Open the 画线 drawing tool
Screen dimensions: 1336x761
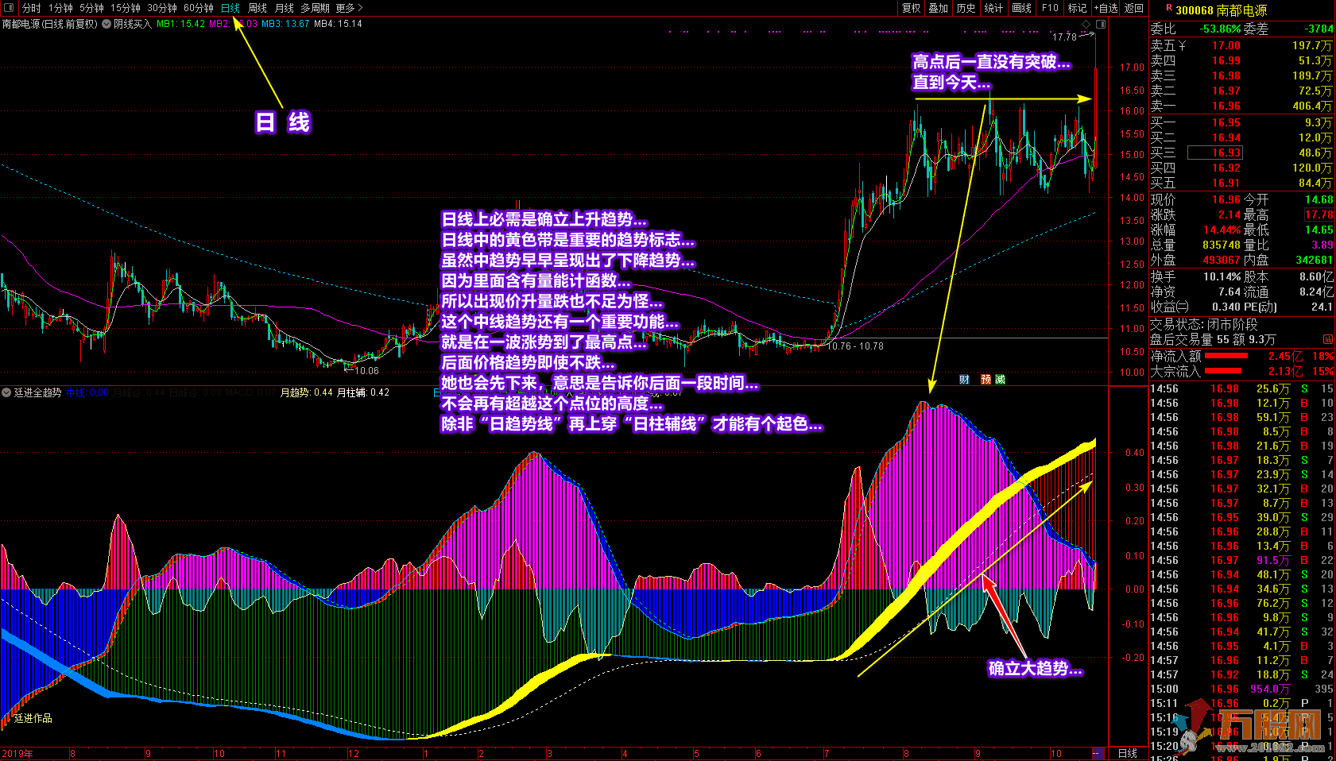click(1022, 8)
